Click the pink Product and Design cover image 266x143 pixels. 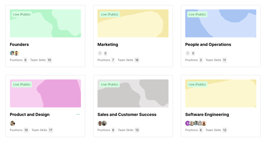point(45,93)
